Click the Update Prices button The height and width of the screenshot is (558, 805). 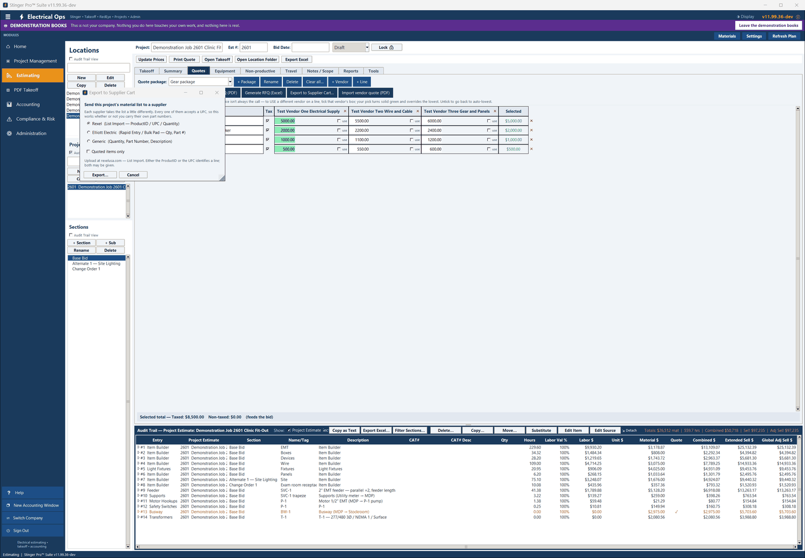[x=151, y=60]
